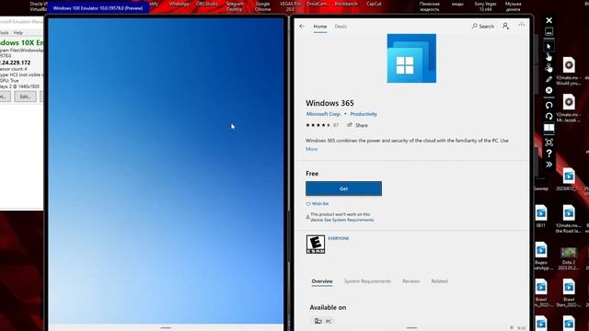Screen dimensions: 589x331
Task: Open Store Search
Action: 482,27
